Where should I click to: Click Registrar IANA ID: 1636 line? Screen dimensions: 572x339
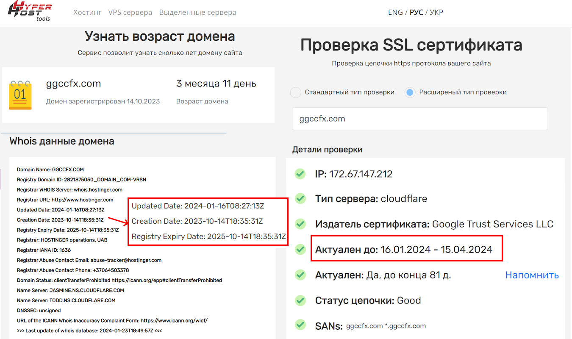(x=44, y=250)
